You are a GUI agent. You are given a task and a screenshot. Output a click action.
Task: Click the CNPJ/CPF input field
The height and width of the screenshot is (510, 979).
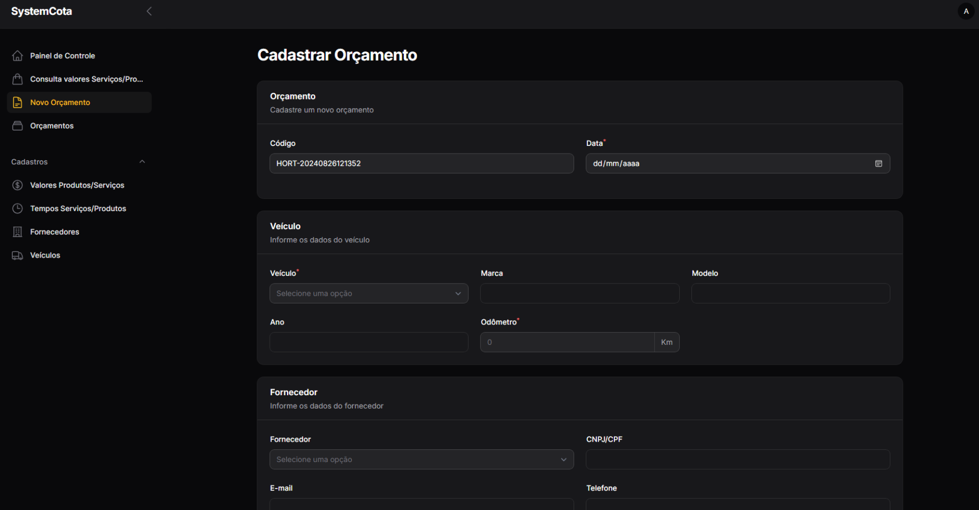(738, 460)
